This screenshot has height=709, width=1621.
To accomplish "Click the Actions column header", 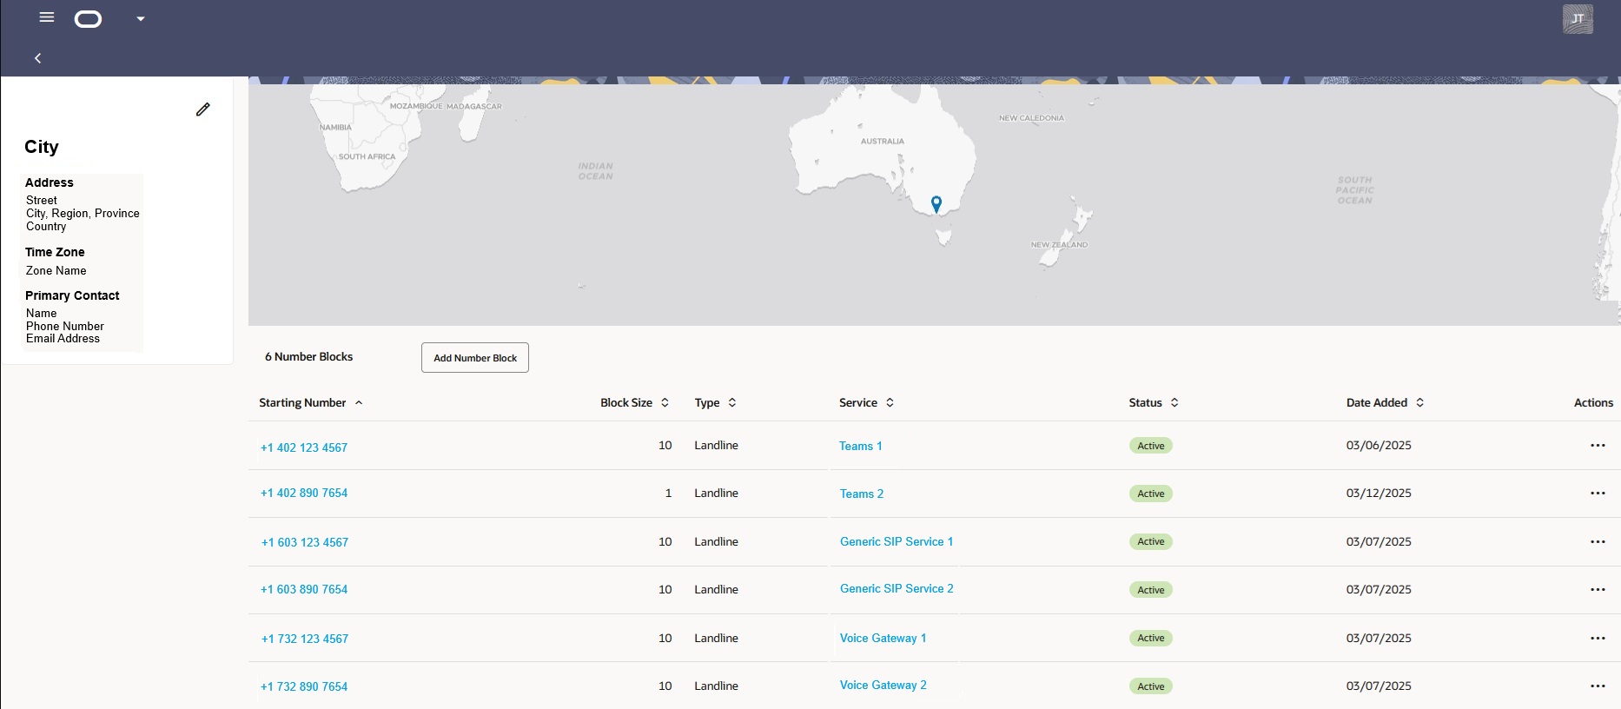I will 1593,403.
